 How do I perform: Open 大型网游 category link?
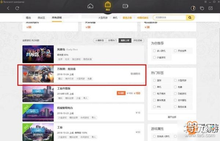point(103,18)
